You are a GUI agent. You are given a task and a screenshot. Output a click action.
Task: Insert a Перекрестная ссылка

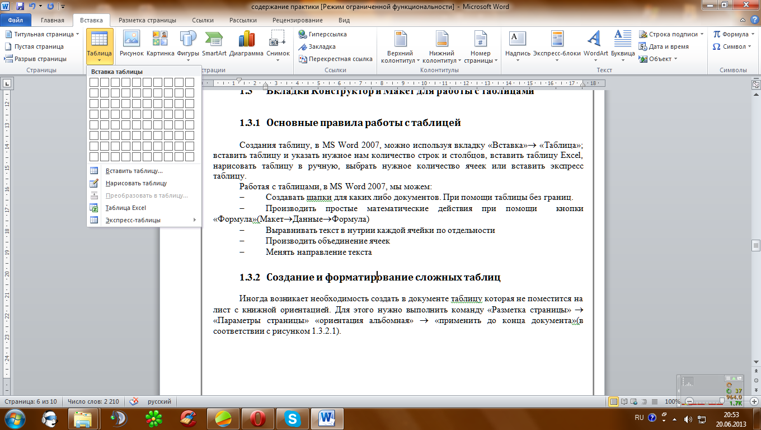(x=336, y=59)
